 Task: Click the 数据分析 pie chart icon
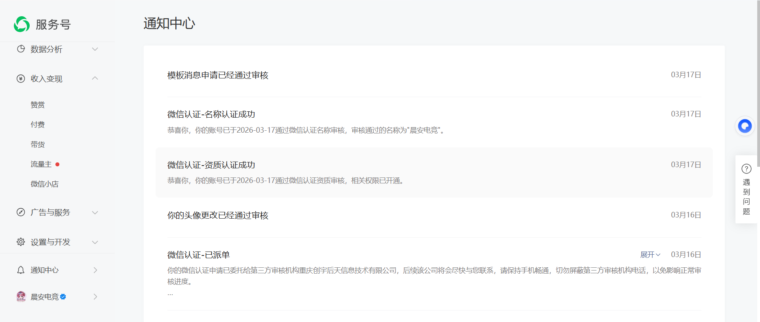[x=21, y=49]
